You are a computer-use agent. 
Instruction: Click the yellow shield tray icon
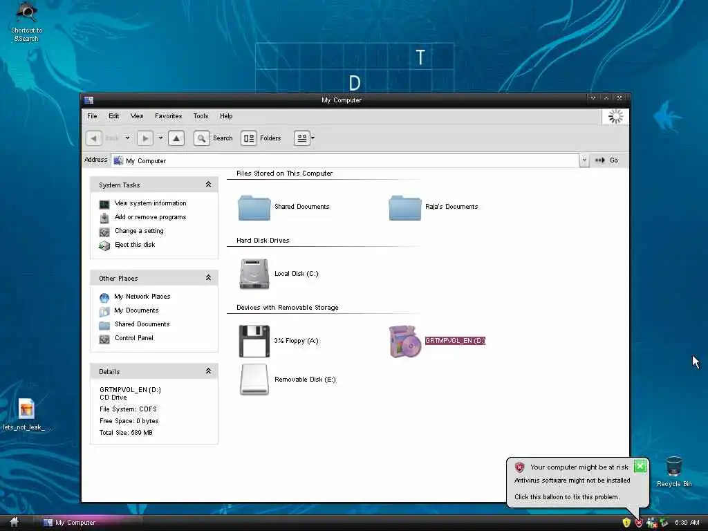[x=626, y=523]
